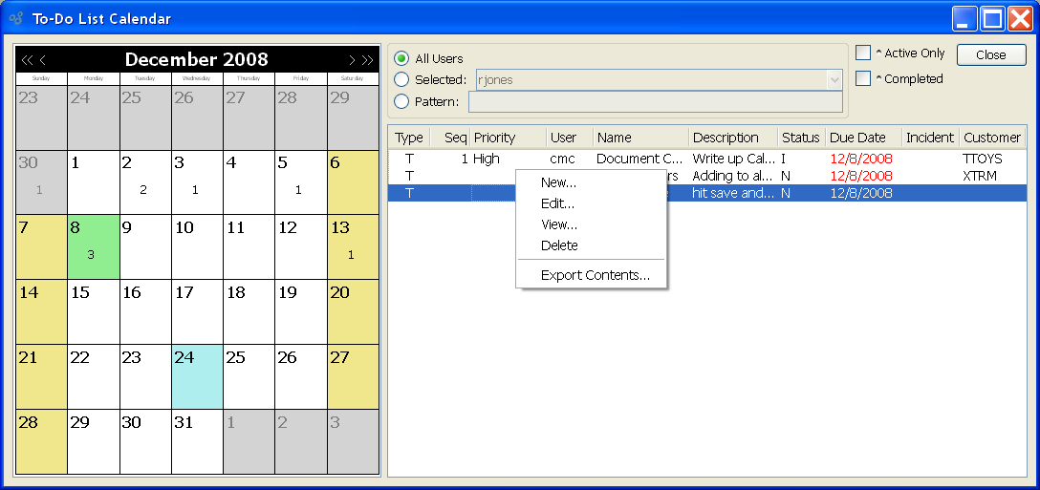The image size is (1040, 490).
Task: Choose Edit... from the context menu
Action: click(x=591, y=203)
